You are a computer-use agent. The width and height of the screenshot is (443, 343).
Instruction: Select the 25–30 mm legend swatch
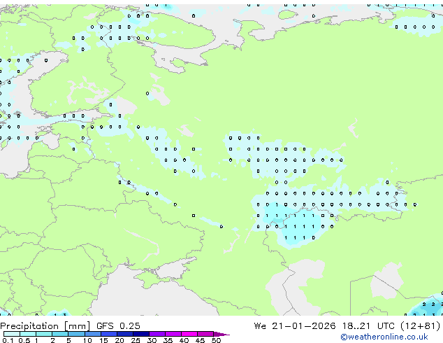140,334
